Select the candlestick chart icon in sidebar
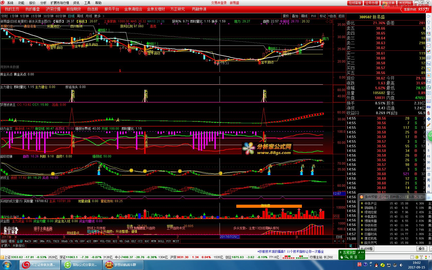The height and width of the screenshot is (270, 432). click(x=429, y=51)
